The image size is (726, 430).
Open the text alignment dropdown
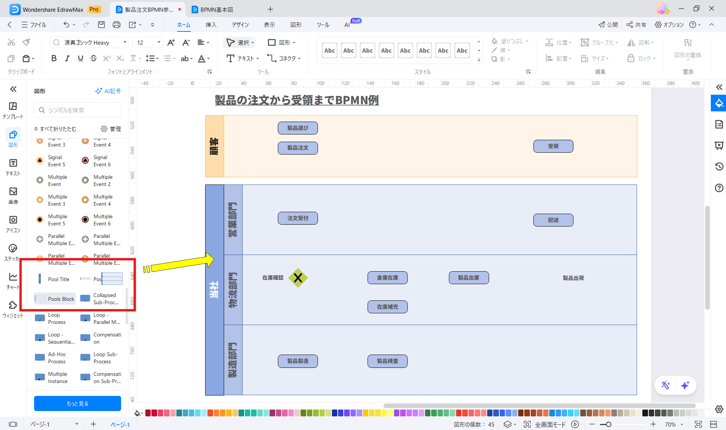[x=203, y=42]
